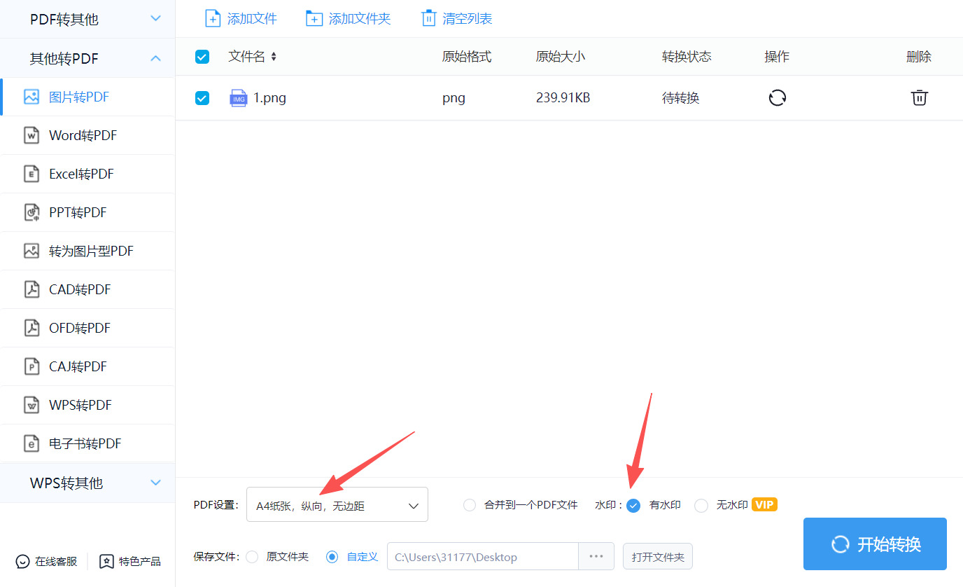Image resolution: width=963 pixels, height=587 pixels.
Task: Click the CAJ转PDF icon
Action: coord(31,366)
